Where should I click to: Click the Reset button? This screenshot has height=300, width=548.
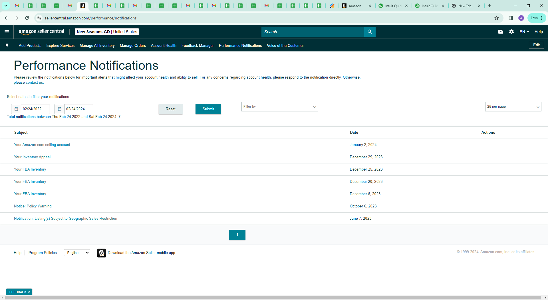tap(171, 109)
